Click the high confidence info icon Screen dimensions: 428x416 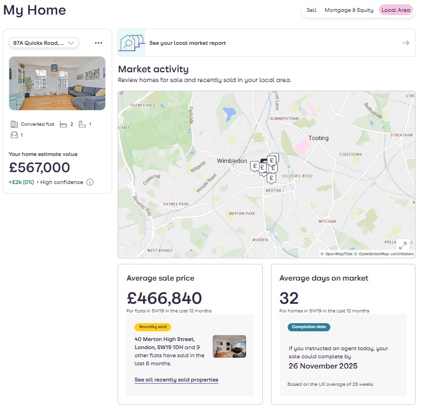point(90,182)
